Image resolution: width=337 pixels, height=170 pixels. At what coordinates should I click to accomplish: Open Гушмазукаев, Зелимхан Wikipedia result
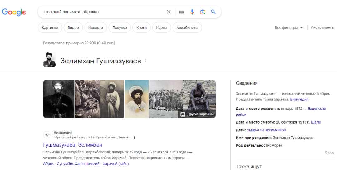73,145
